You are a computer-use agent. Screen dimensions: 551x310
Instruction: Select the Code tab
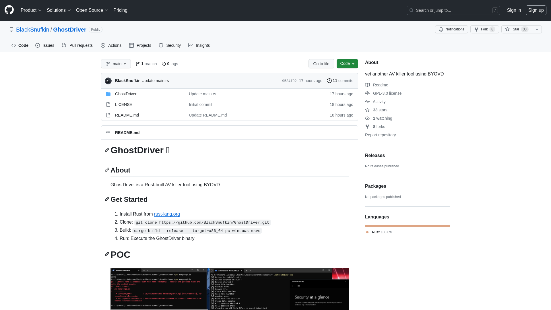tap(20, 45)
